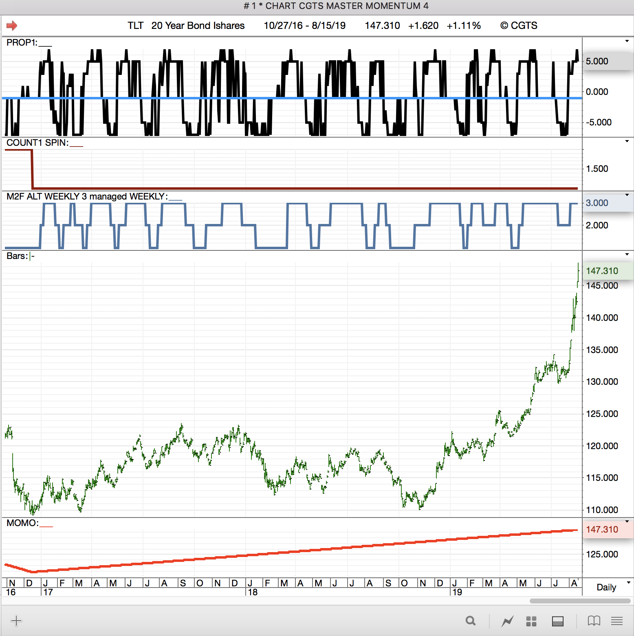Select the PROP1 indicator label
This screenshot has height=636, width=634.
pyautogui.click(x=22, y=43)
